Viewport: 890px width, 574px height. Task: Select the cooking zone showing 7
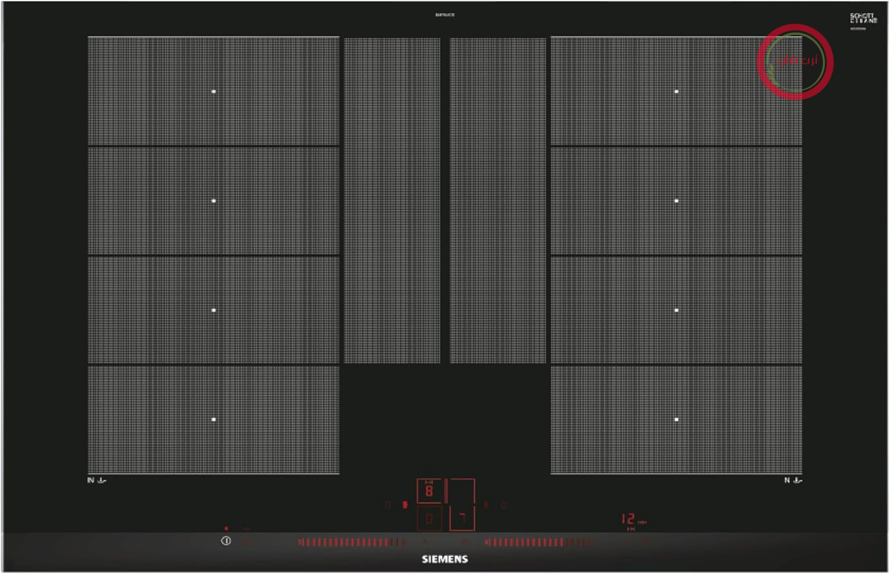tap(462, 519)
